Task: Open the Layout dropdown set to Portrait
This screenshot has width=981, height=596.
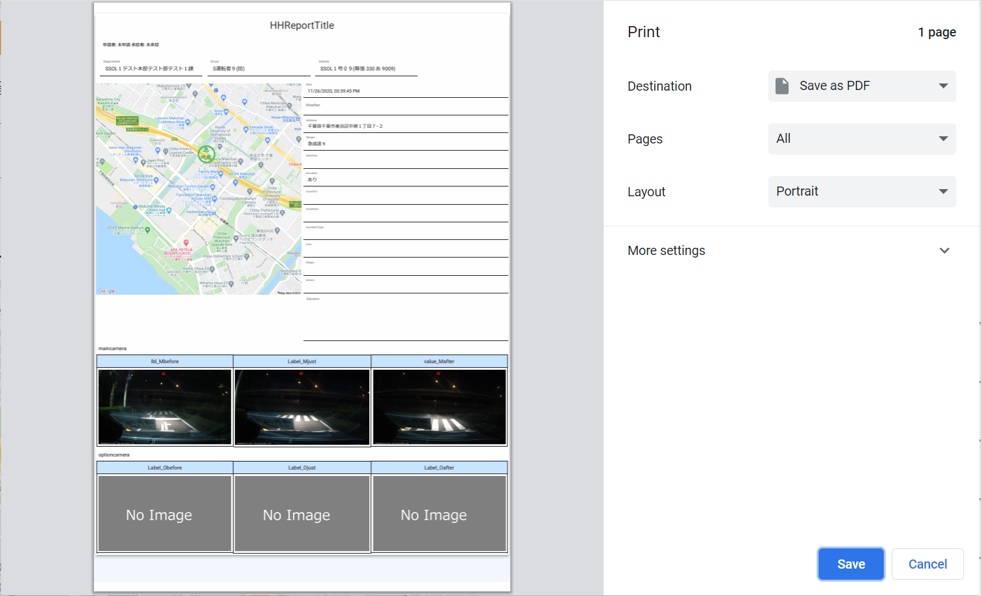Action: point(862,192)
